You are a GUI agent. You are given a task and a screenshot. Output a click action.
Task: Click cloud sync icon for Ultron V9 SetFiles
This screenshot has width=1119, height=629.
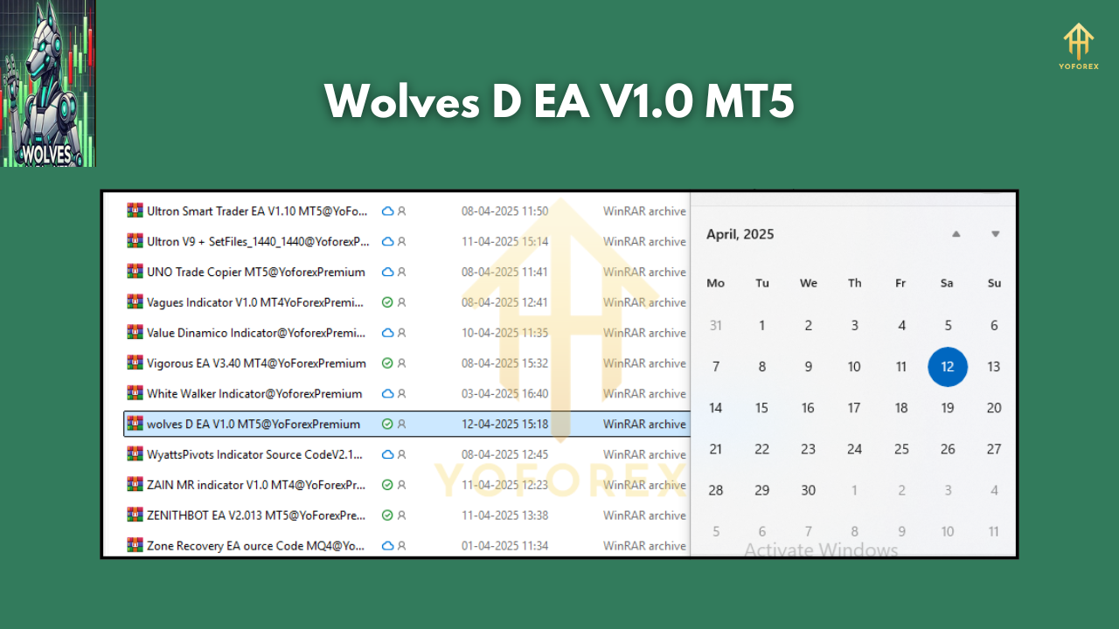click(x=387, y=241)
